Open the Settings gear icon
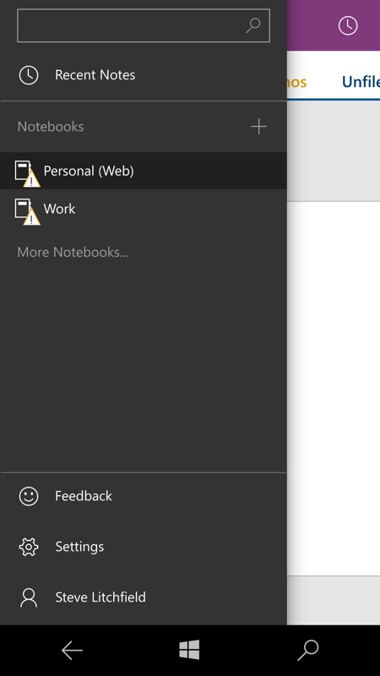380x676 pixels. (29, 547)
